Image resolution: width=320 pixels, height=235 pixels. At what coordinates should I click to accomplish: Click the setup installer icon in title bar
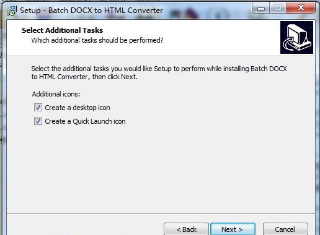coord(12,11)
